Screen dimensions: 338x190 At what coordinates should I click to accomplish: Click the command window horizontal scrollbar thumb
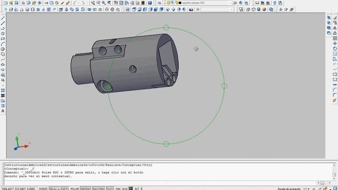point(323,183)
